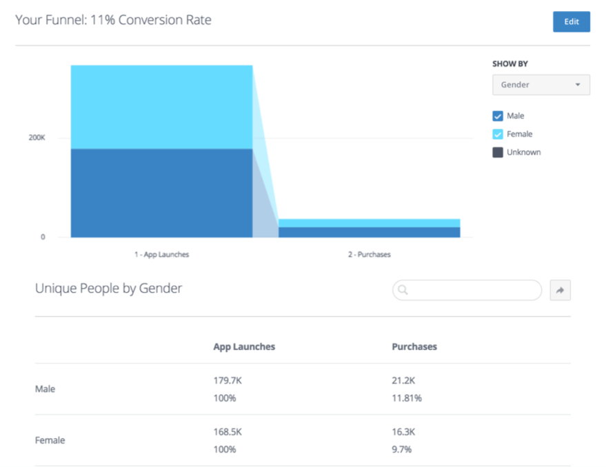This screenshot has height=467, width=606.
Task: Click the 9.7% value
Action: tap(401, 450)
